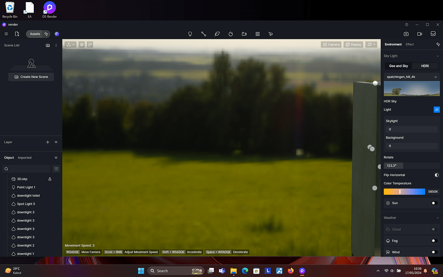This screenshot has width=443, height=277.
Task: Adjust the Color Temperature slider
Action: (404, 191)
